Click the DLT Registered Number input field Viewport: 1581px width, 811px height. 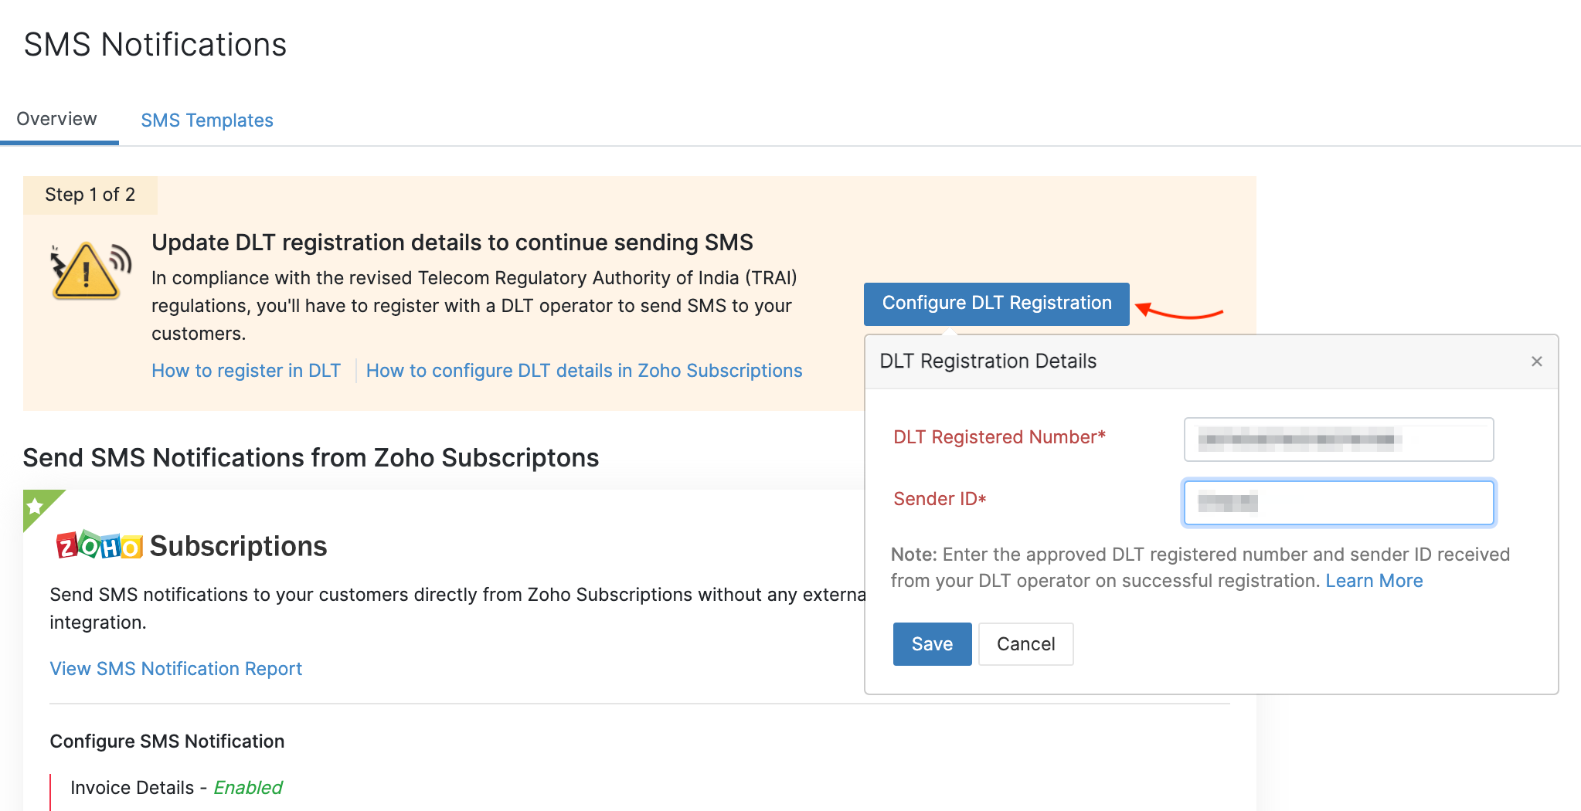pos(1338,439)
